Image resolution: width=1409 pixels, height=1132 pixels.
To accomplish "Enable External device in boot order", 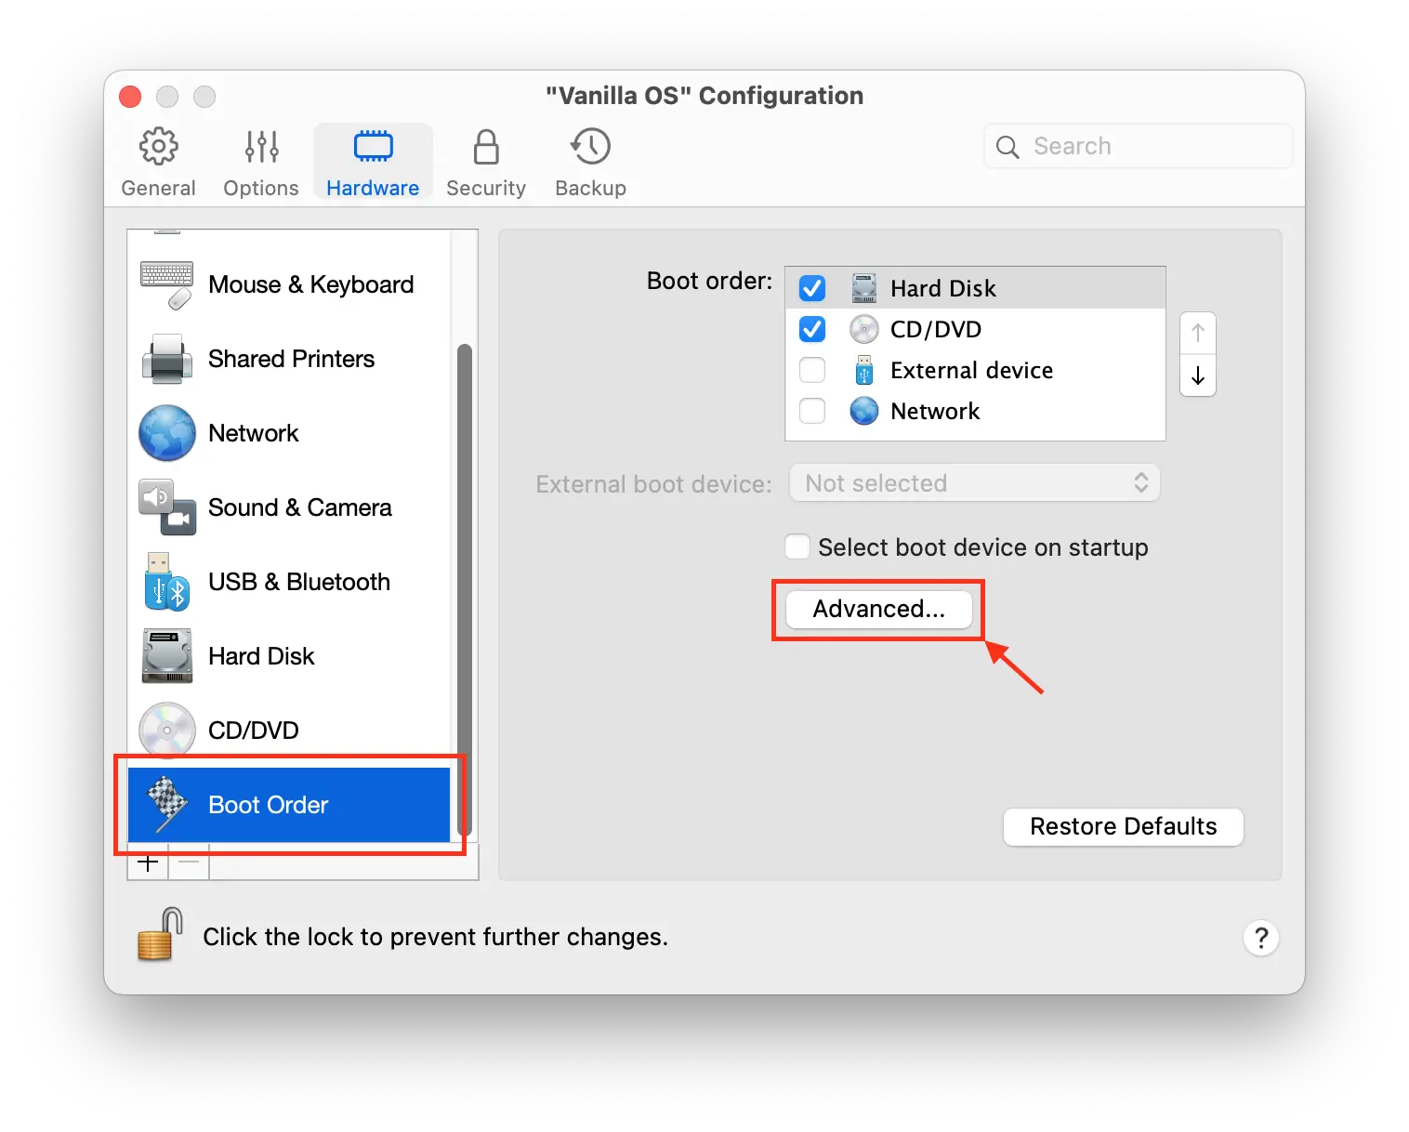I will (x=812, y=370).
